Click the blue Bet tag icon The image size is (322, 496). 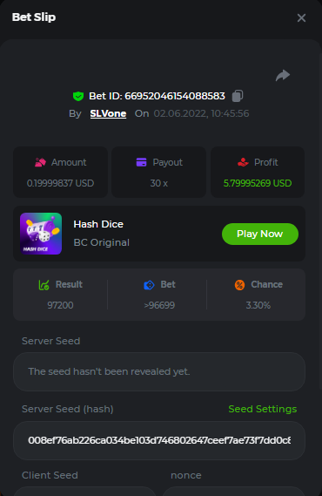coord(149,285)
